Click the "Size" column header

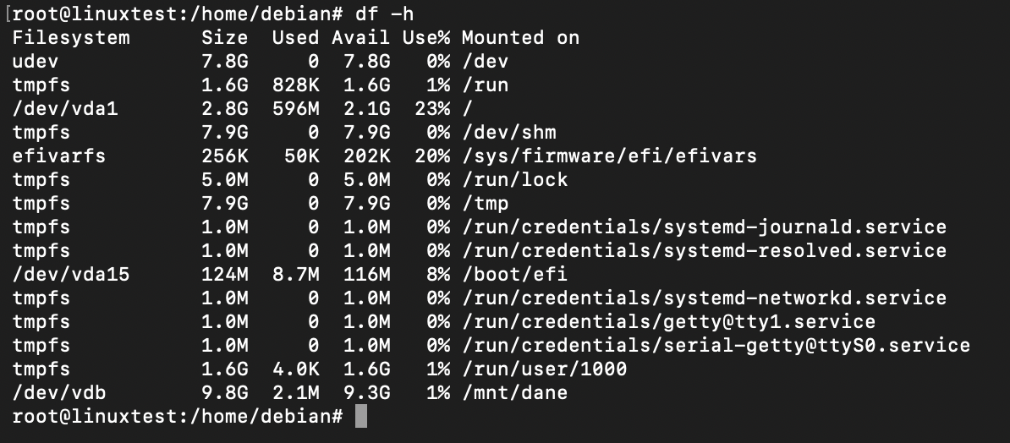(225, 38)
